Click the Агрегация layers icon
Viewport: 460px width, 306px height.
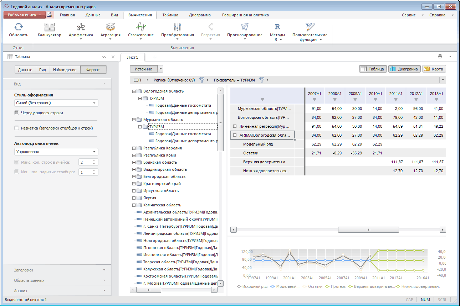coord(111,27)
